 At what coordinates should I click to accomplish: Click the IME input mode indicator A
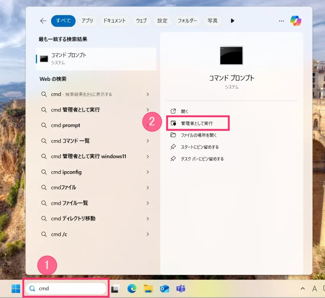pyautogui.click(x=315, y=288)
